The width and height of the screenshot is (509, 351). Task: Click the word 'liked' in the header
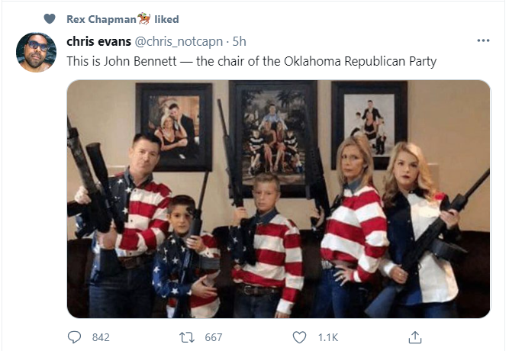(x=166, y=19)
